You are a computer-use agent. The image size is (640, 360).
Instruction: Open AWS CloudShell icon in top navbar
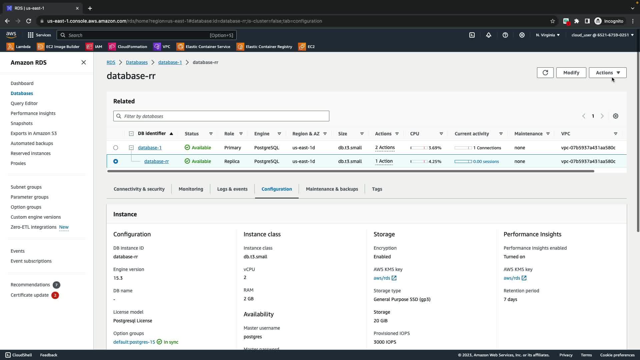pos(472,35)
